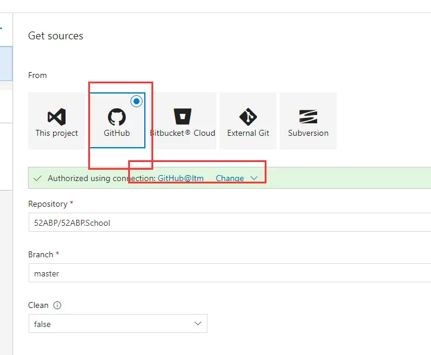The height and width of the screenshot is (355, 431).
Task: Switch to the "Subversion" source label
Action: pos(308,133)
